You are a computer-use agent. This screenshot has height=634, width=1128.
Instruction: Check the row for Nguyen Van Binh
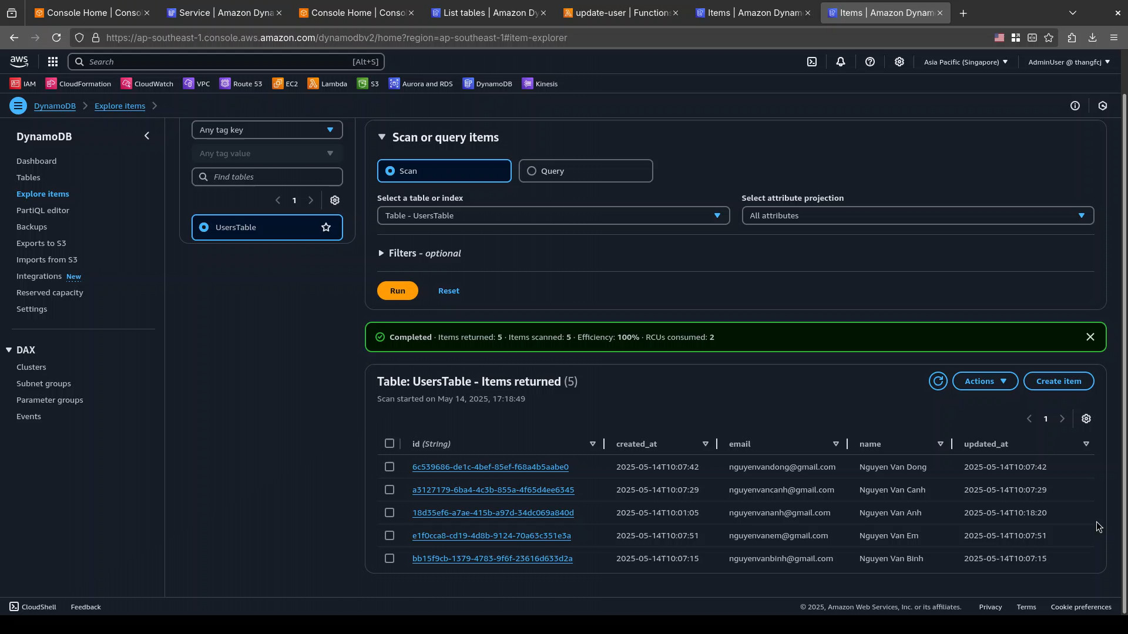point(390,558)
